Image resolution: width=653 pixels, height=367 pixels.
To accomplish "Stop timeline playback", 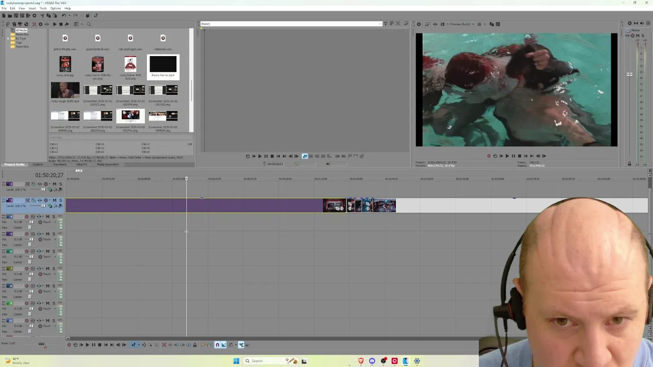I will point(99,345).
